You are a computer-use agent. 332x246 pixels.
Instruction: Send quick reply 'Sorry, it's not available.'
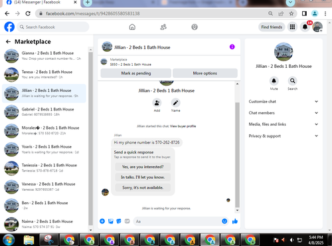143,187
